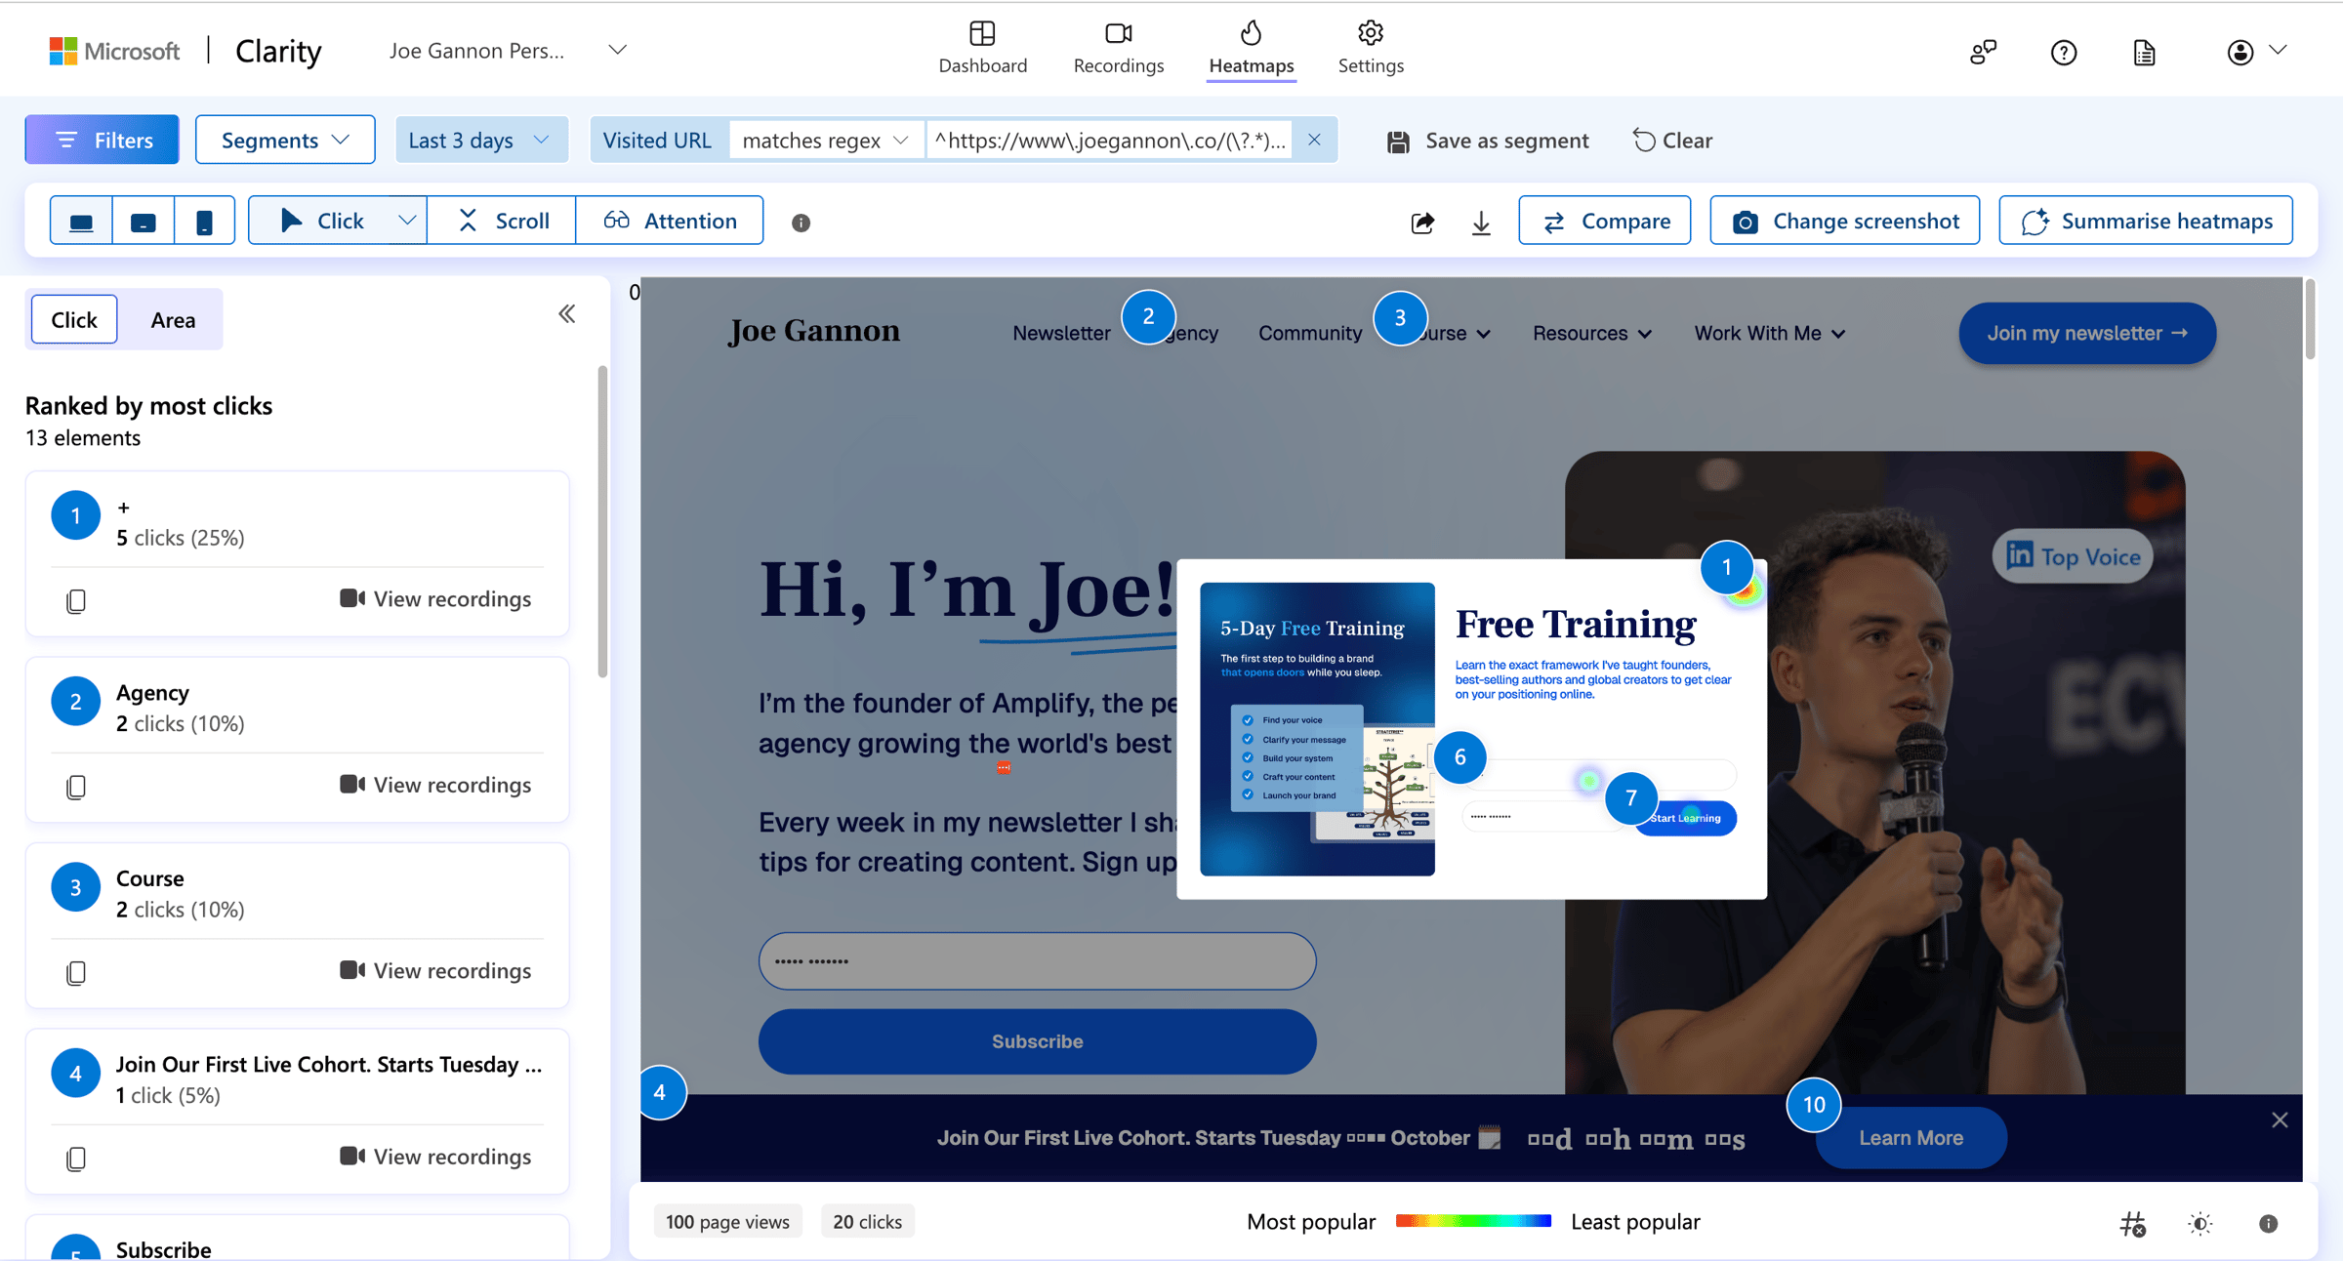This screenshot has width=2343, height=1261.
Task: Click the share heatmap icon
Action: click(x=1422, y=223)
